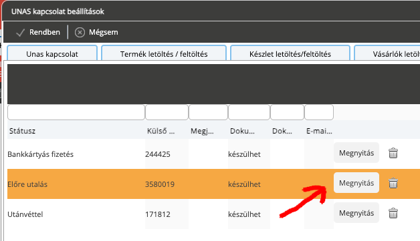Remove the Utánvéttel row via trash icon
This screenshot has width=420, height=241.
pos(393,213)
